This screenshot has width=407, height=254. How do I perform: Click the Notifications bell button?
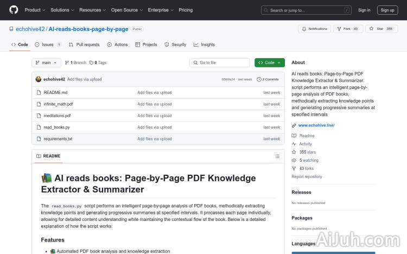click(314, 29)
